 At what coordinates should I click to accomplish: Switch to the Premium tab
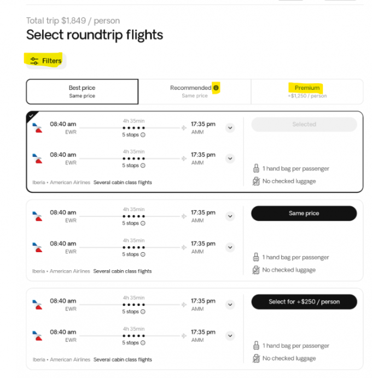coord(307,91)
